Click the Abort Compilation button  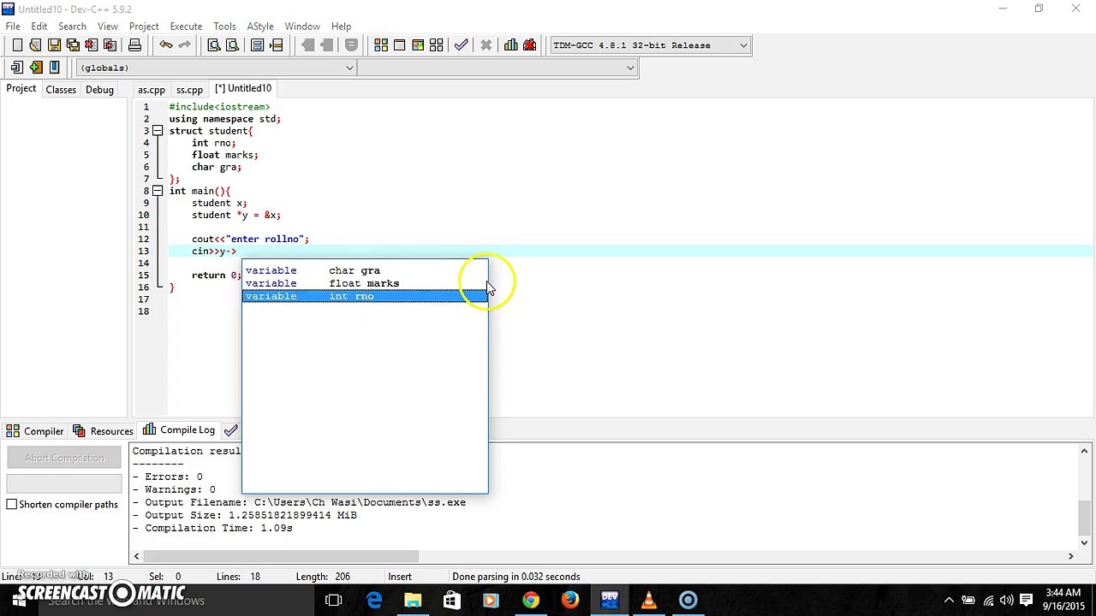(x=64, y=458)
